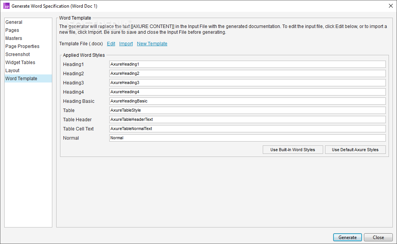Click the Generate button
This screenshot has height=244, width=397.
[347, 237]
